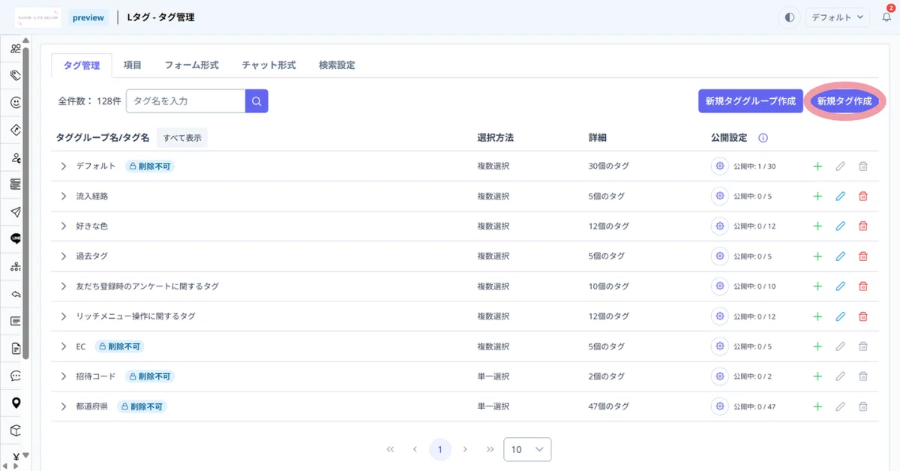Expand the 好きな色 tag group
The width and height of the screenshot is (900, 471).
(x=64, y=226)
